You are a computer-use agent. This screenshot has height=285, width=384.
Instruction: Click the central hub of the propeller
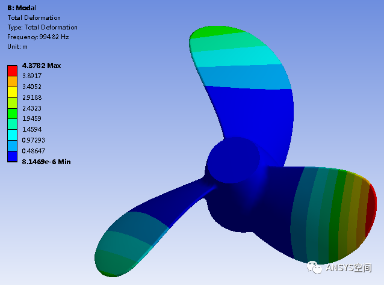click(x=233, y=159)
